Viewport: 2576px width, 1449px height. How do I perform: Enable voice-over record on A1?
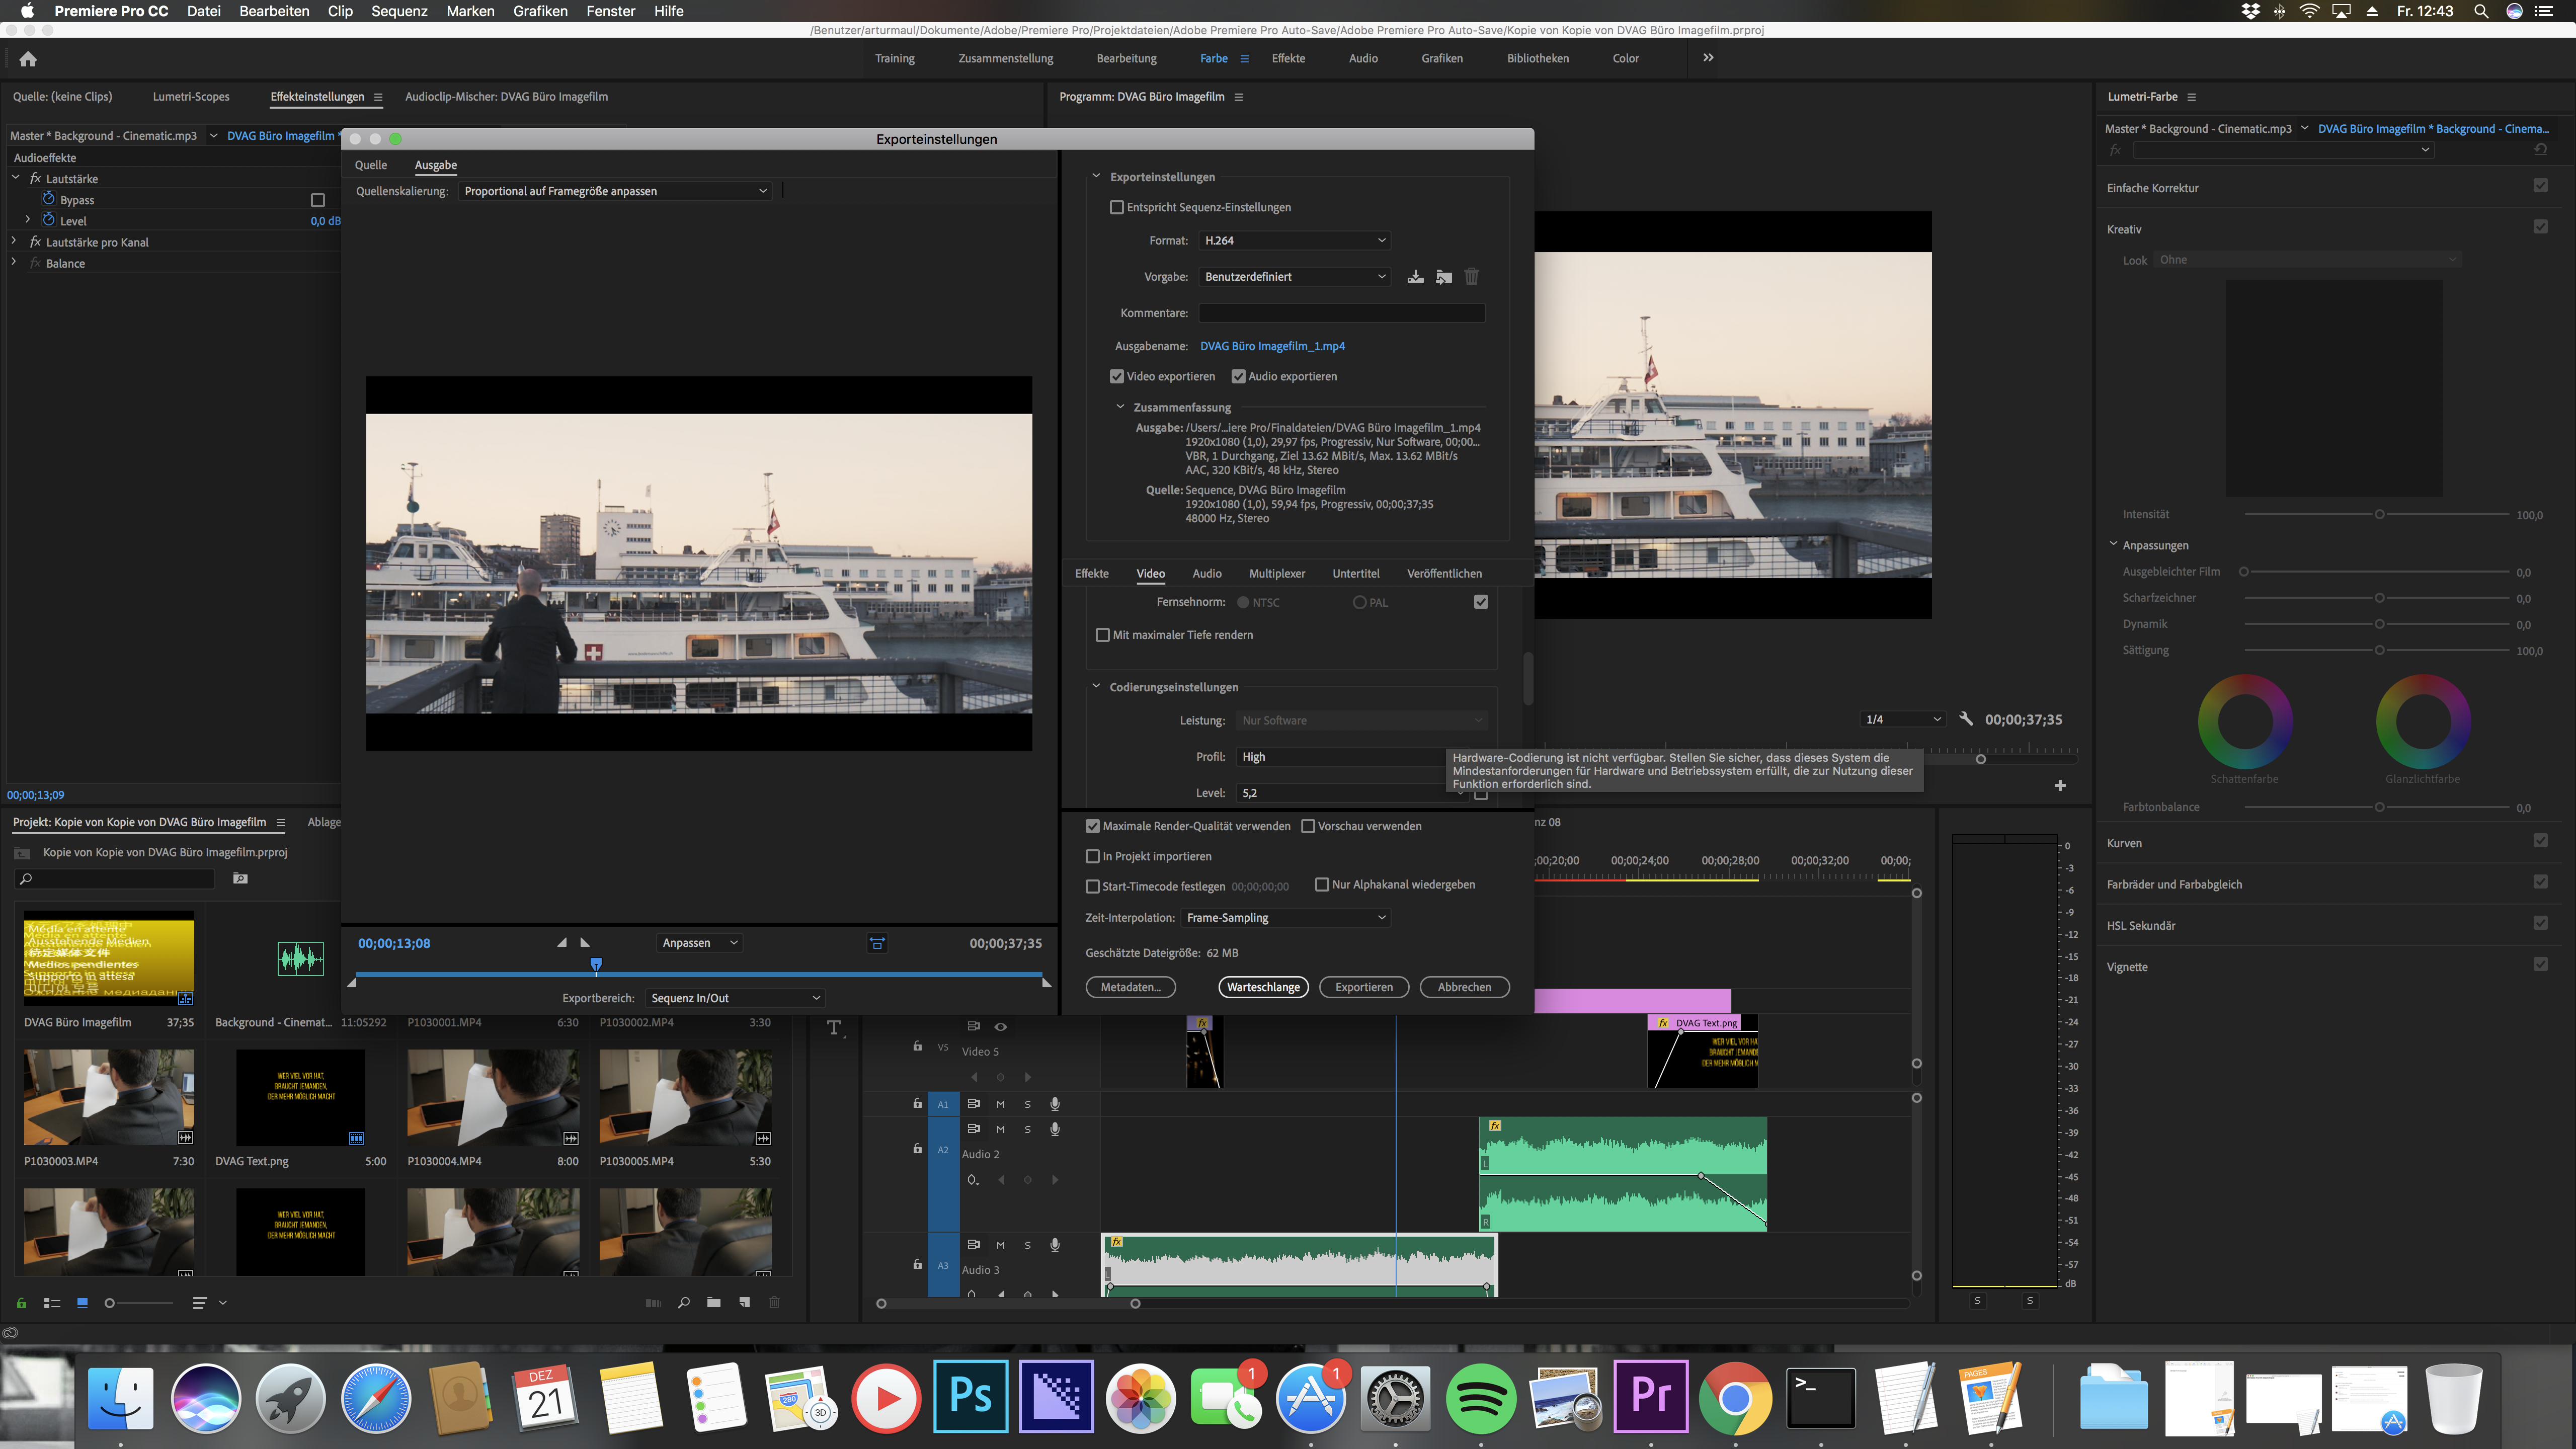1054,1104
